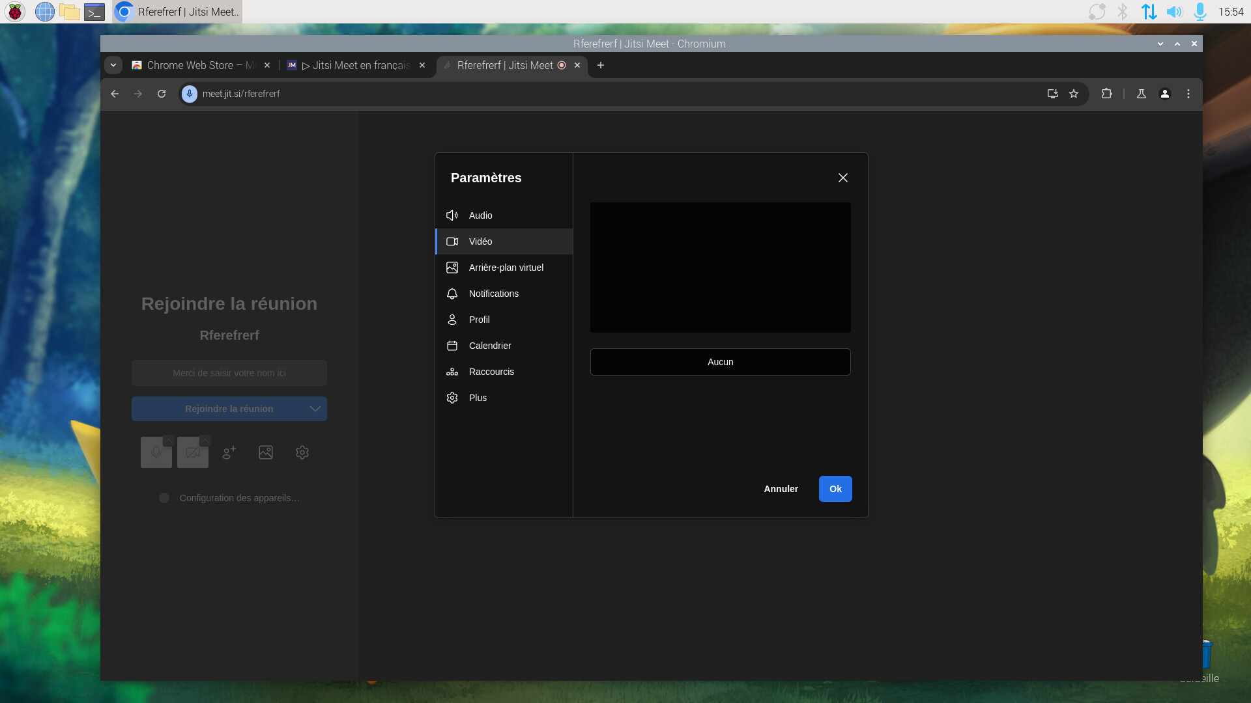
Task: Open the Raccourcis settings section
Action: (x=504, y=372)
